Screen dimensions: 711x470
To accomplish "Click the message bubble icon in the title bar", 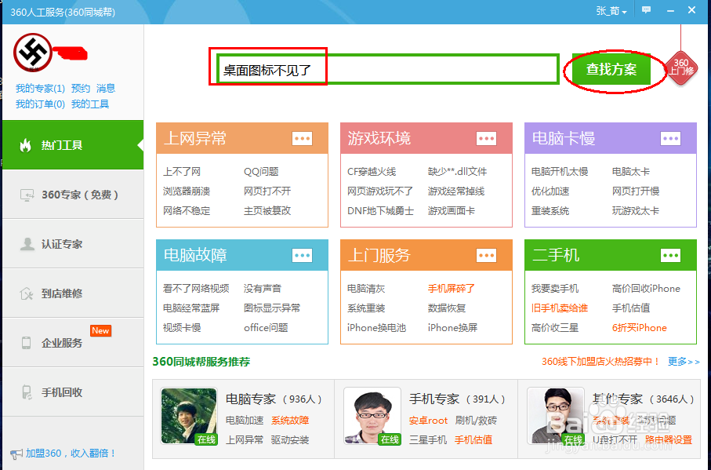I will [646, 10].
